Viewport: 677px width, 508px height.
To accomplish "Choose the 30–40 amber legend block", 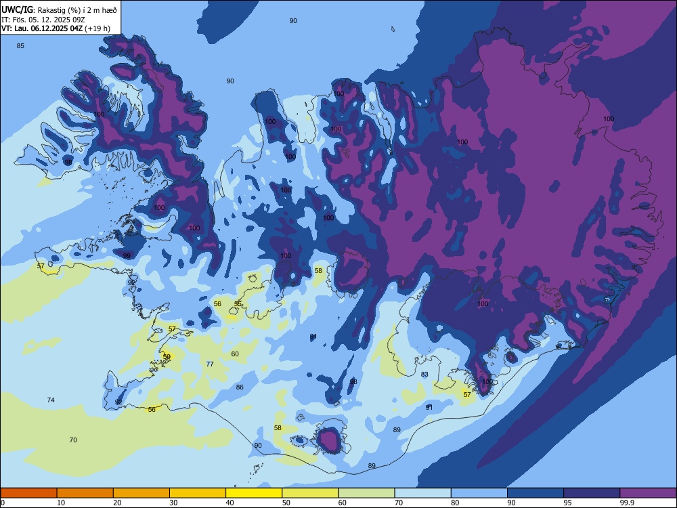I will pos(198,493).
